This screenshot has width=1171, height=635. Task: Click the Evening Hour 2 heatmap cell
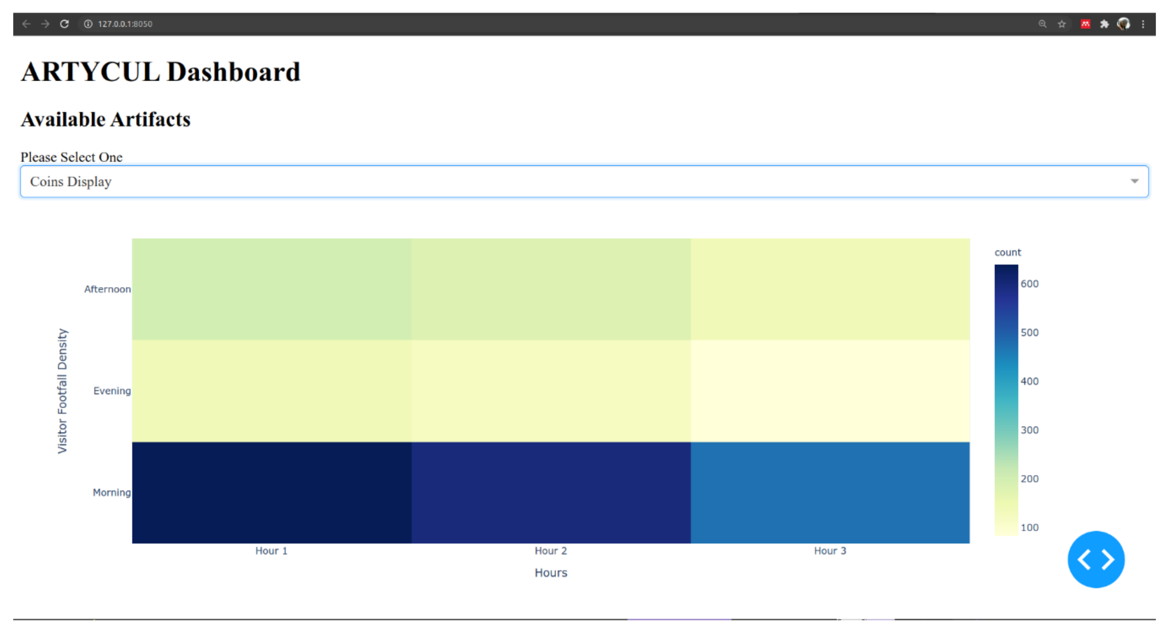(551, 391)
